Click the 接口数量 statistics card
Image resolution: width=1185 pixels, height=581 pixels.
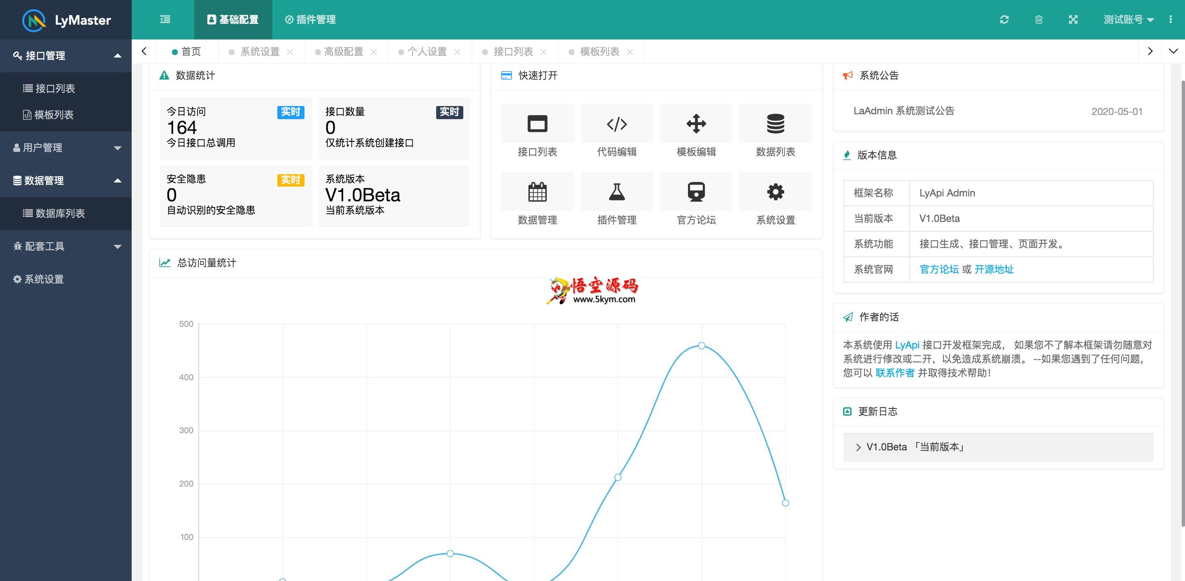coord(394,127)
